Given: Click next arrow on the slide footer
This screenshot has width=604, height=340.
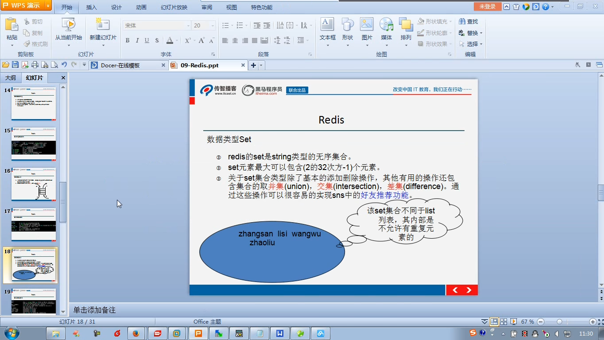Looking at the screenshot, I should click(469, 290).
